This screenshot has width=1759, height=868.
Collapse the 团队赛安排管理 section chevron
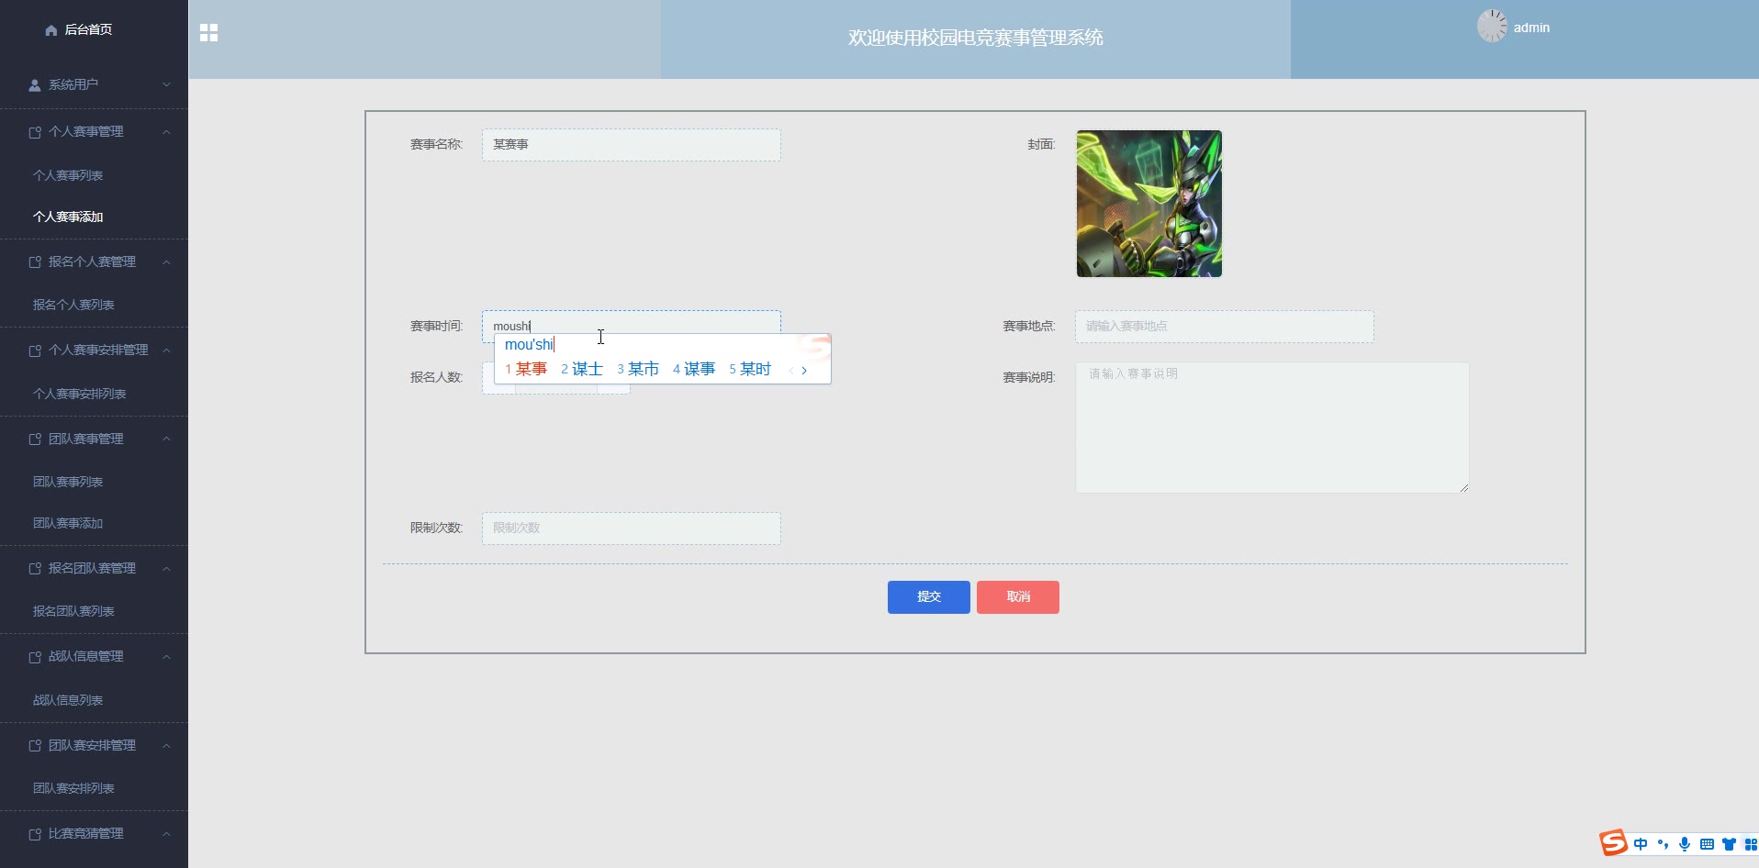pos(166,746)
